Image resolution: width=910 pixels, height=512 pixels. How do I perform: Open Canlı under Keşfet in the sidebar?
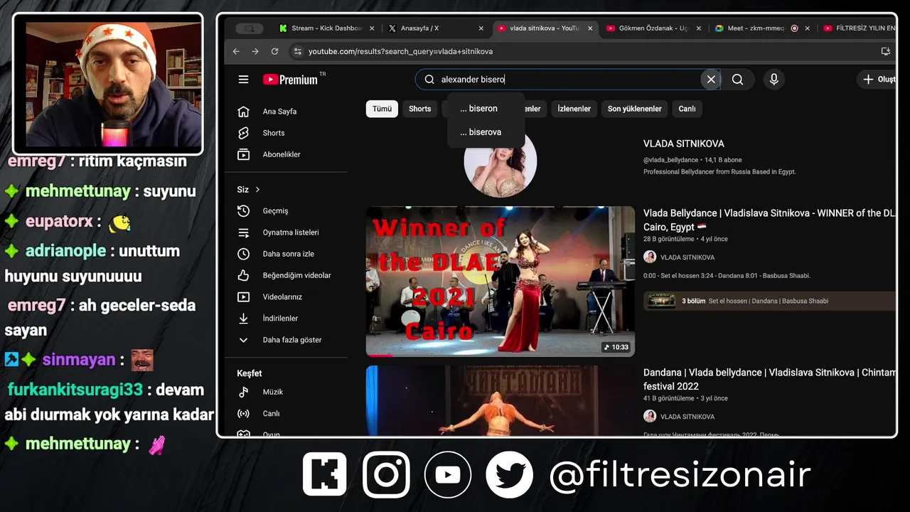point(286,413)
